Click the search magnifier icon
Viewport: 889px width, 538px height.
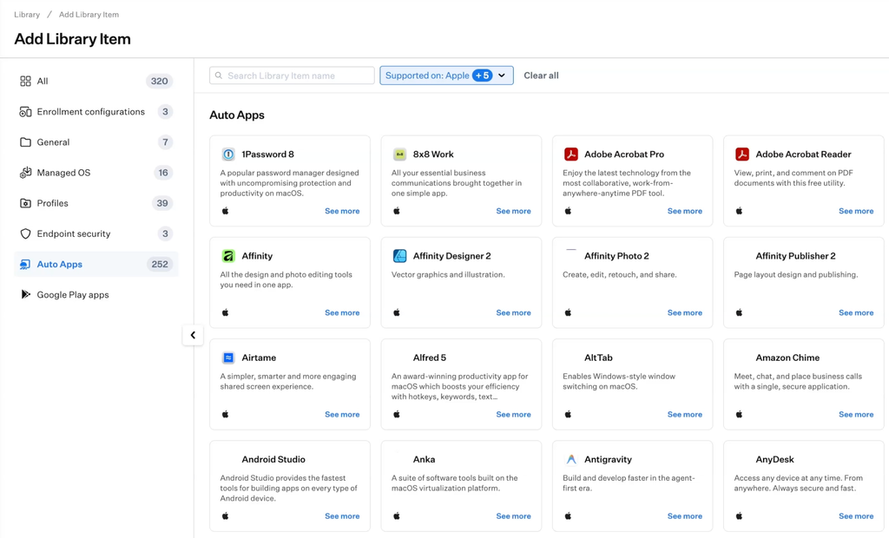pyautogui.click(x=219, y=75)
